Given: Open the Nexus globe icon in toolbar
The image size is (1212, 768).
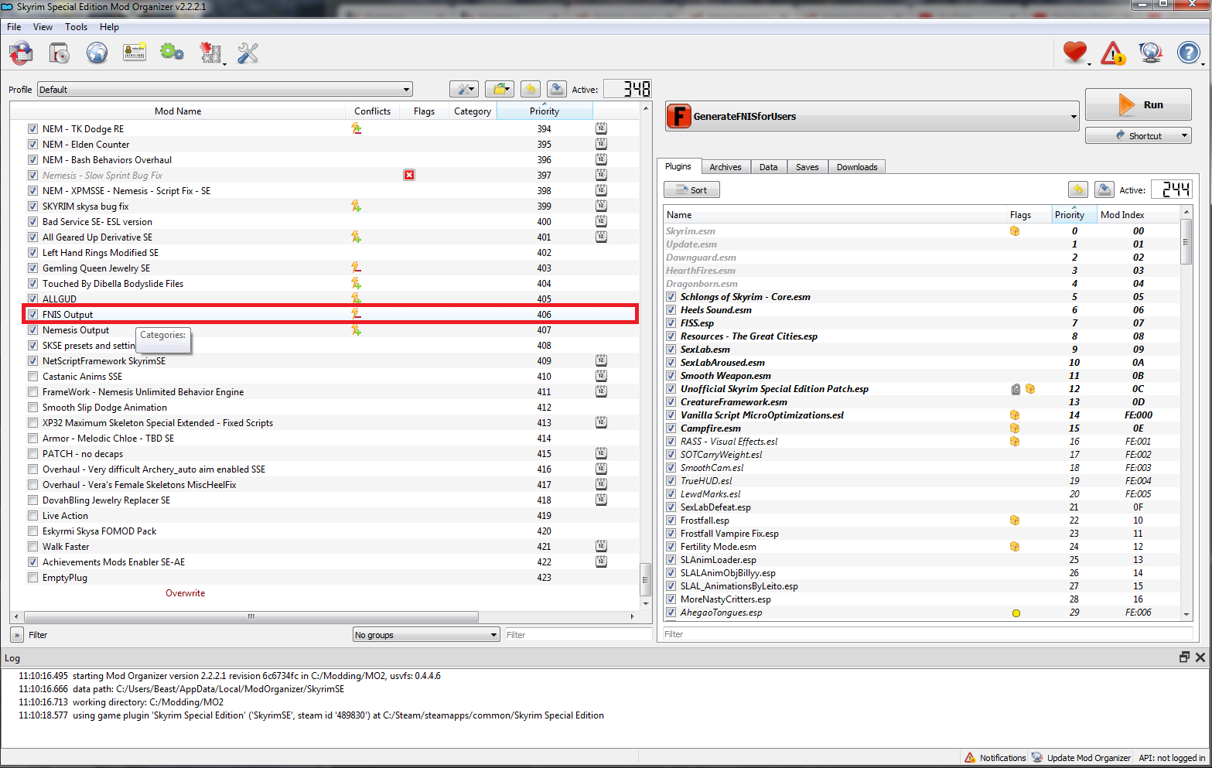Looking at the screenshot, I should click(97, 53).
